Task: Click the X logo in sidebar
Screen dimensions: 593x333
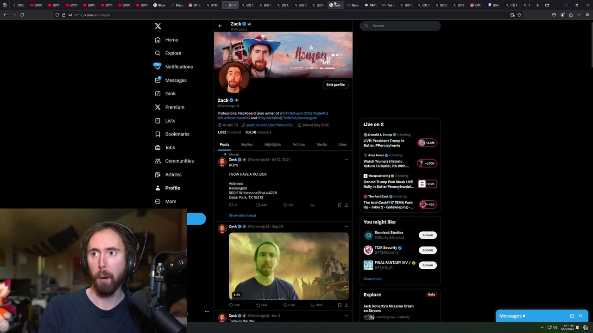Action: click(158, 26)
